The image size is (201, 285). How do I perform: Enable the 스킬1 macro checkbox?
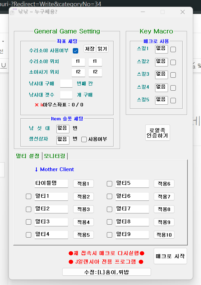173,49
